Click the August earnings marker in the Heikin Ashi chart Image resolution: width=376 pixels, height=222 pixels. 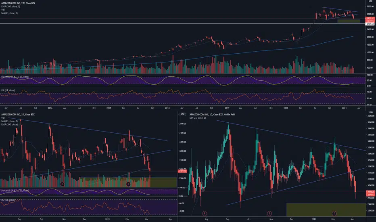tap(204, 213)
